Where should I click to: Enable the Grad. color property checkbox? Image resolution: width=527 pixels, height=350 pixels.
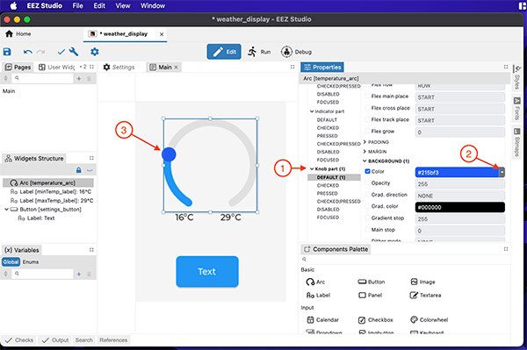click(x=367, y=206)
